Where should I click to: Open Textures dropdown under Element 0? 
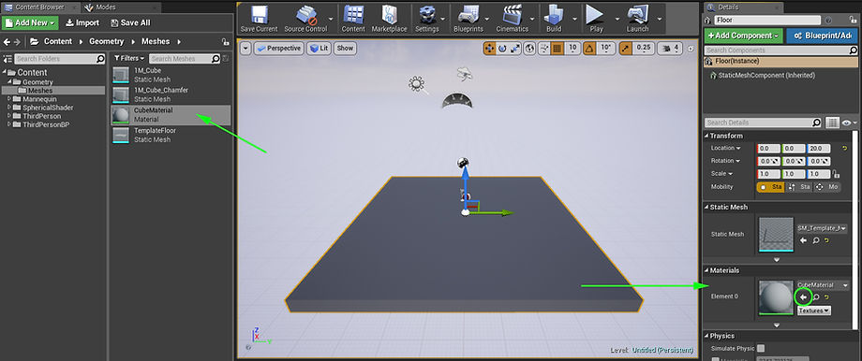(x=814, y=310)
